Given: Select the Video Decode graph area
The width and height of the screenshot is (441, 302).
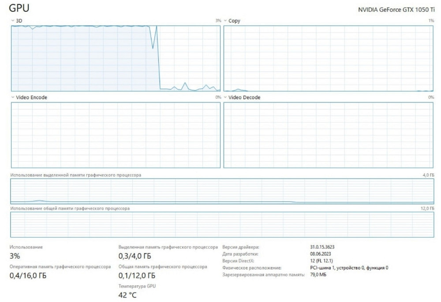Looking at the screenshot, I should 328,135.
